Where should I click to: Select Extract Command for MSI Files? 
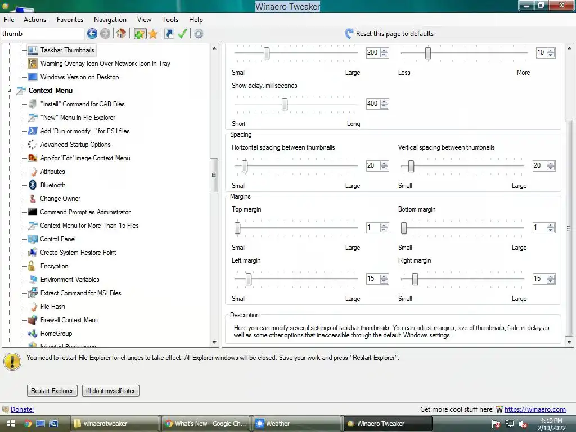pos(81,293)
